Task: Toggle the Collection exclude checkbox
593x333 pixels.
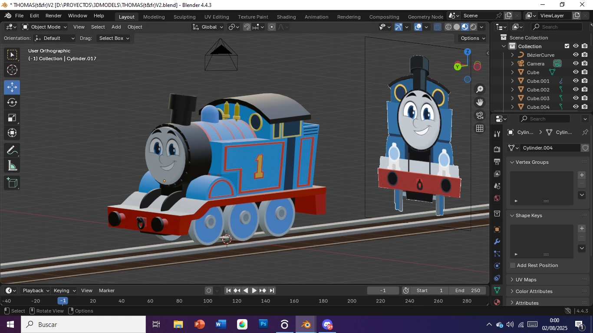Action: click(x=567, y=46)
